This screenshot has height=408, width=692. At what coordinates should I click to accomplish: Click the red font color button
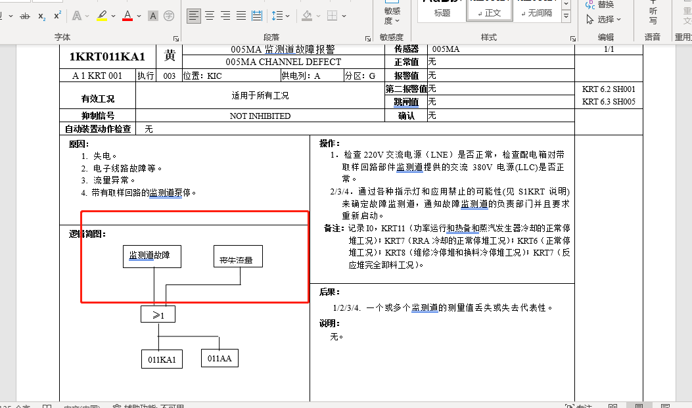[127, 16]
